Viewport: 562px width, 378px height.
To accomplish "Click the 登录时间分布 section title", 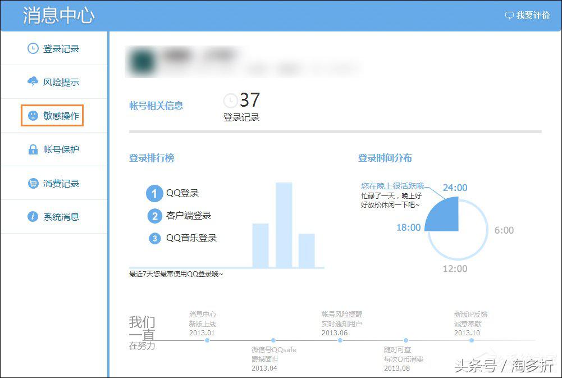I will point(386,158).
